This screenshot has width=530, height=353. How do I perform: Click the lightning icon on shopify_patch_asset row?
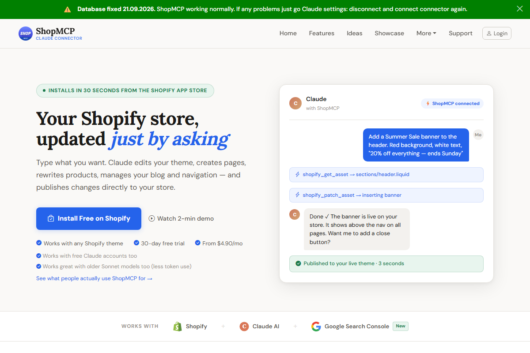297,195
